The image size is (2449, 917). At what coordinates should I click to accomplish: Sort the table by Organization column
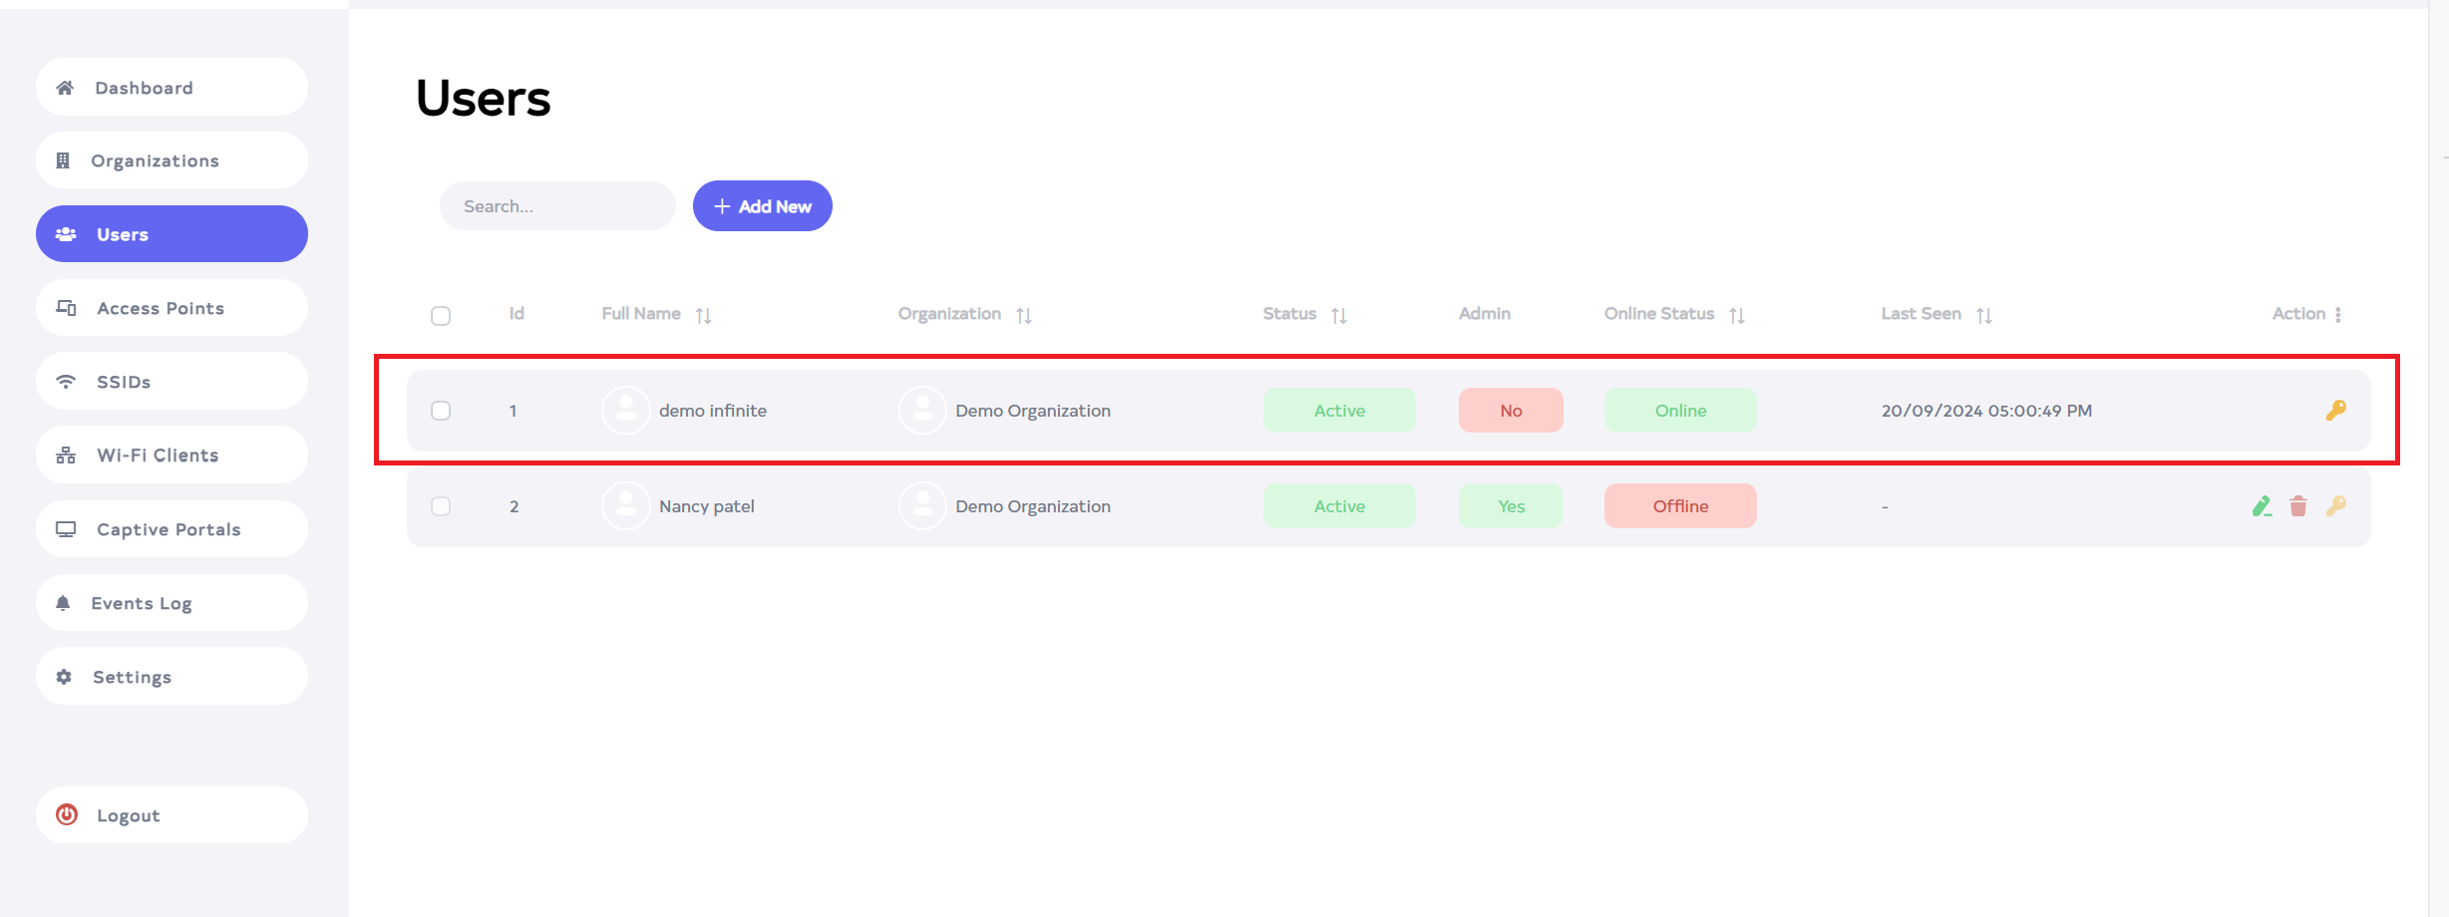click(1023, 315)
